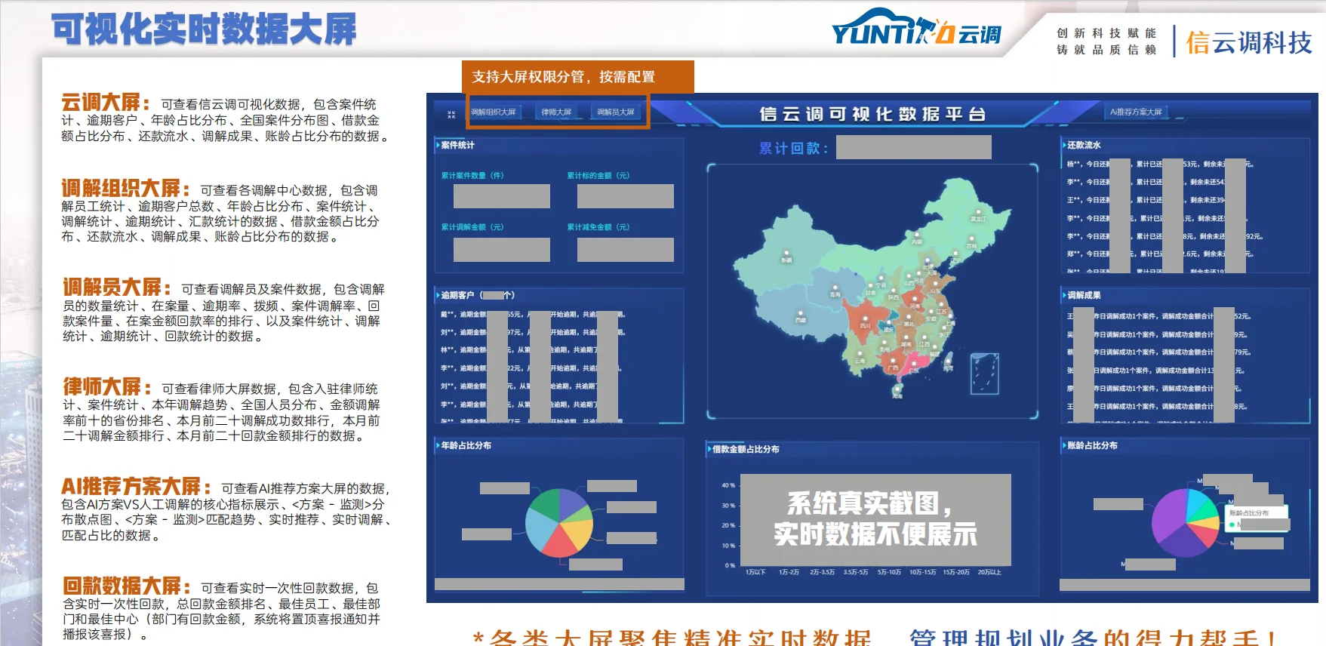The height and width of the screenshot is (646, 1326).
Task: Click the 40 % axis value
Action: [728, 485]
